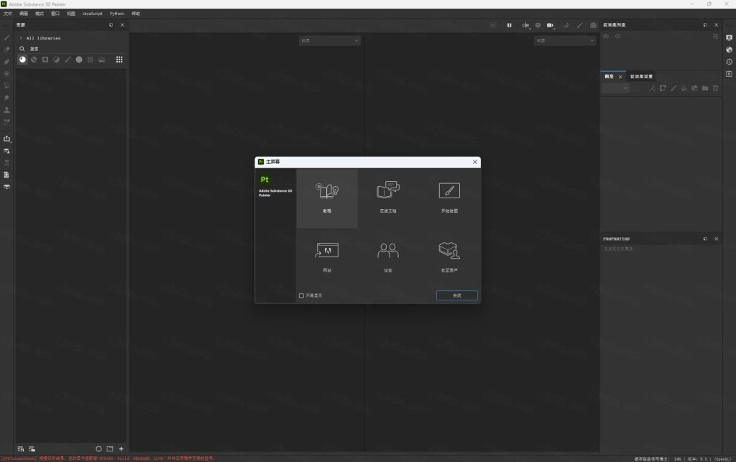Click the trash delete layer icon

tap(716, 88)
